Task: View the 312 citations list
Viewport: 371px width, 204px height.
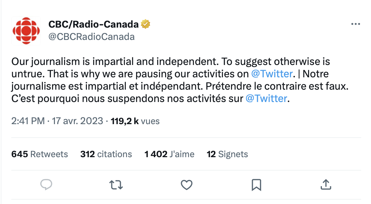Action: coord(106,154)
